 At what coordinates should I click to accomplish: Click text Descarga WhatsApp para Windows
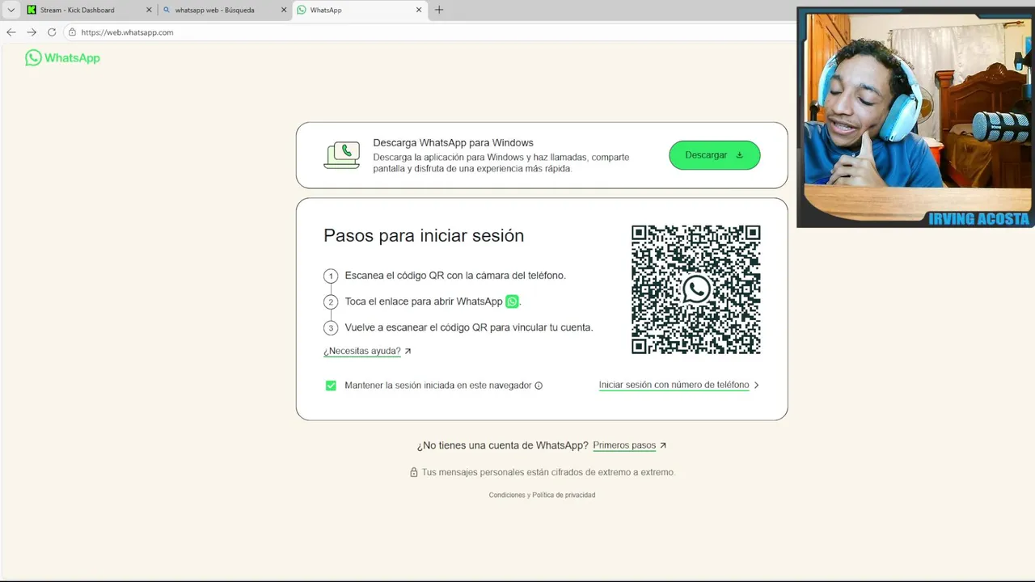[x=453, y=143]
